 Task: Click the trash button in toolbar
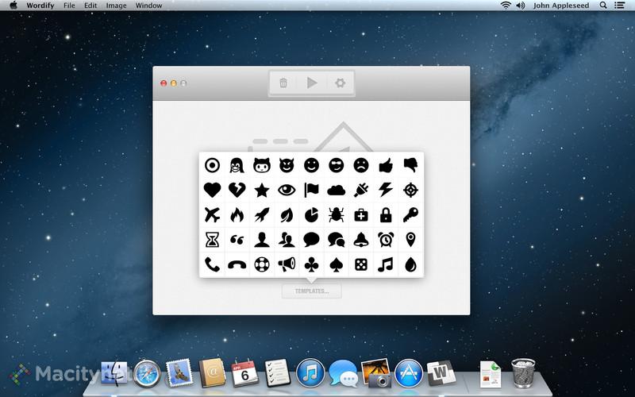coord(283,83)
